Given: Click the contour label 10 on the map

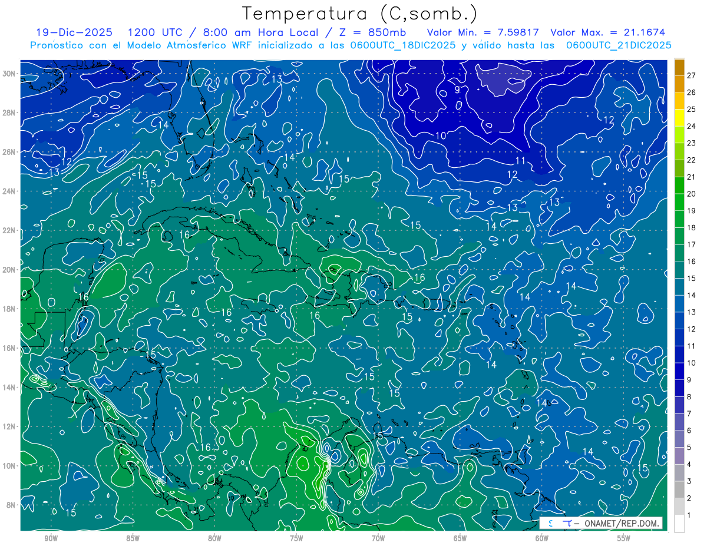Looking at the screenshot, I should (440, 136).
